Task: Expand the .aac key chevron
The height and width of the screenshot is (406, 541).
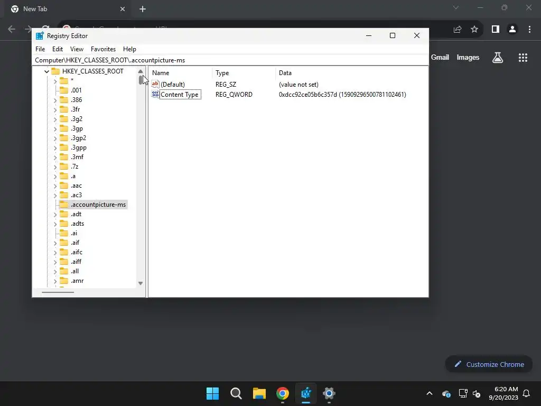Action: (x=55, y=186)
